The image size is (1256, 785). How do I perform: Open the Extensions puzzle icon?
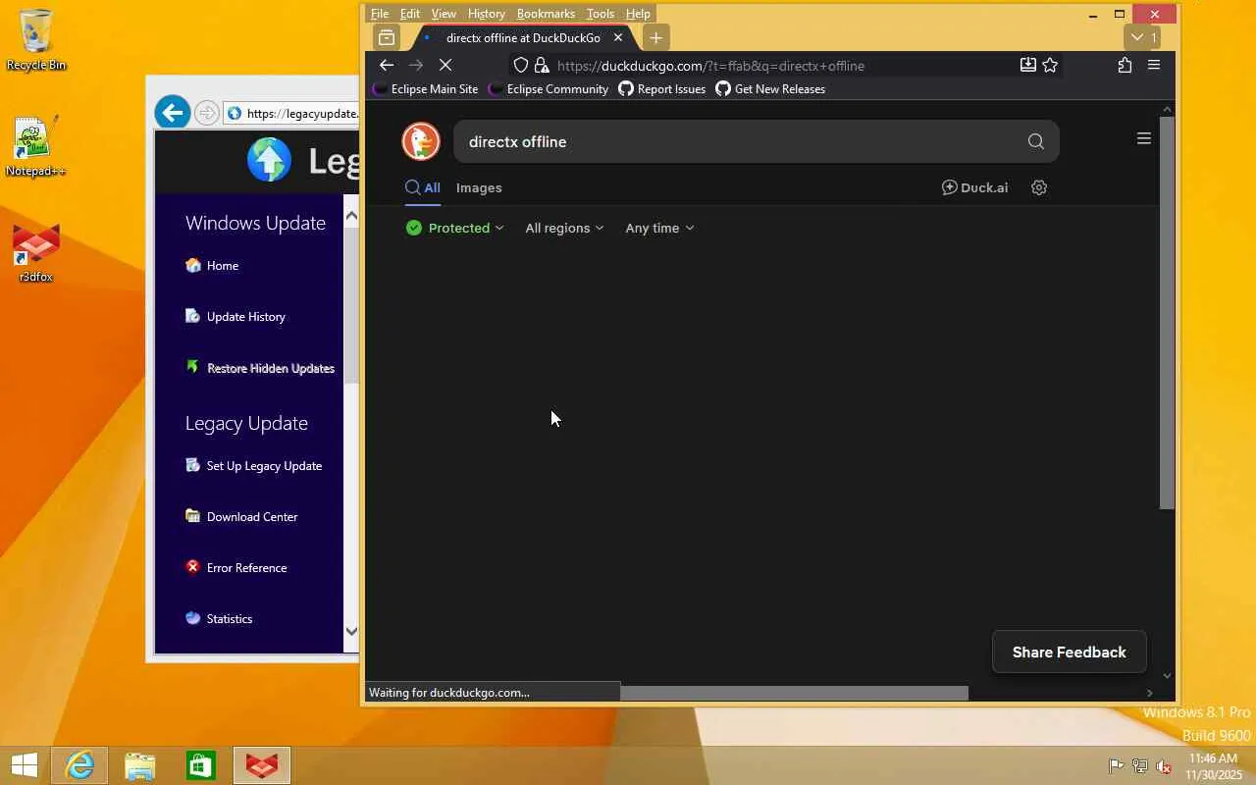[x=1125, y=65]
